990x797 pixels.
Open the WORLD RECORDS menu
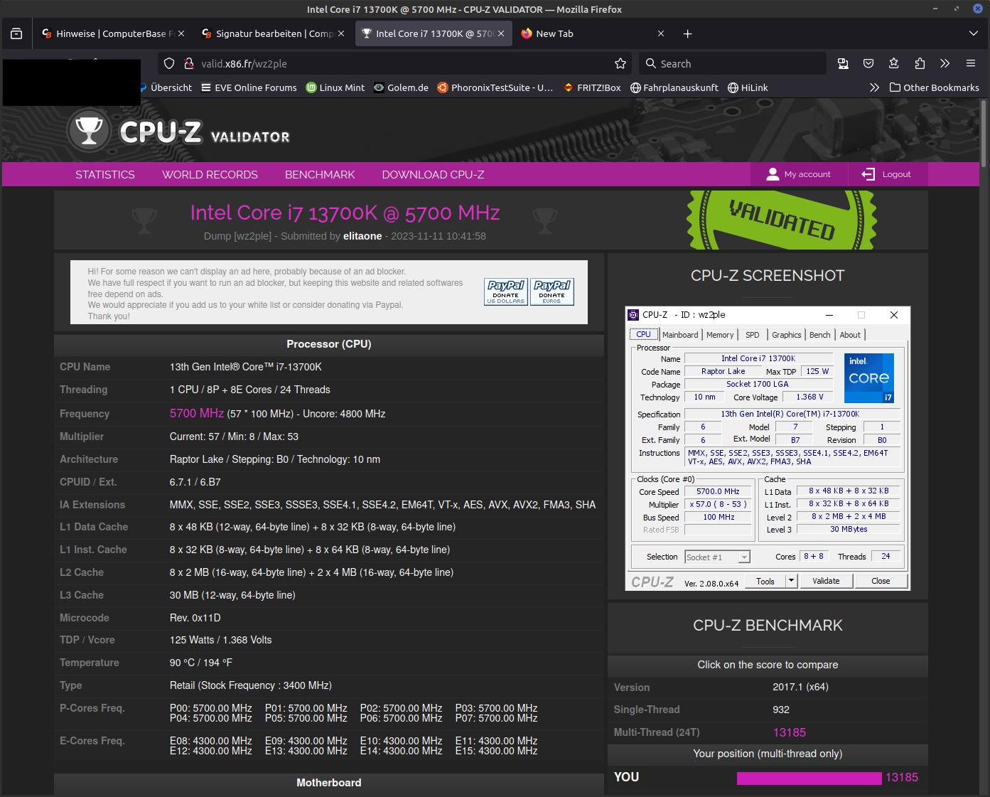coord(210,174)
